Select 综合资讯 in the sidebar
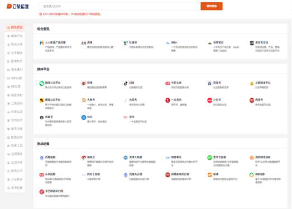 click(x=15, y=27)
